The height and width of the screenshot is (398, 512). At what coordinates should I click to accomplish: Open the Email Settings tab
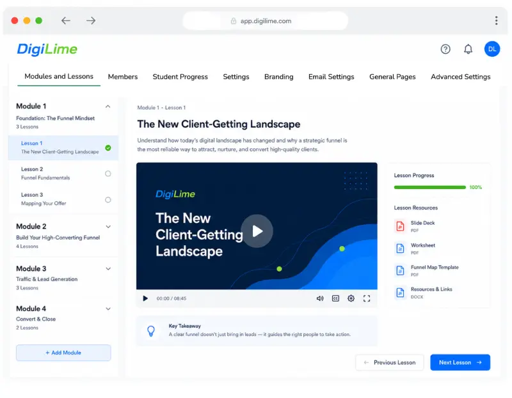(332, 77)
